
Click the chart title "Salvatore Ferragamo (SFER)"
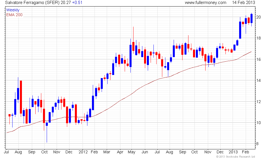[32, 3]
